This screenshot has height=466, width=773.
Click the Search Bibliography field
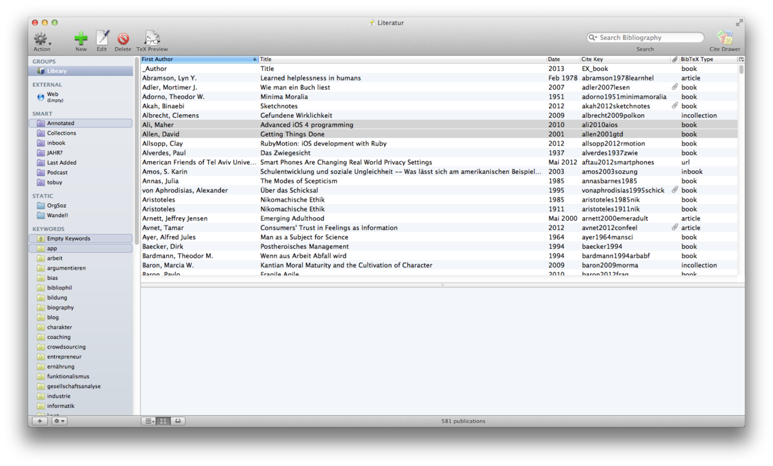tap(644, 37)
